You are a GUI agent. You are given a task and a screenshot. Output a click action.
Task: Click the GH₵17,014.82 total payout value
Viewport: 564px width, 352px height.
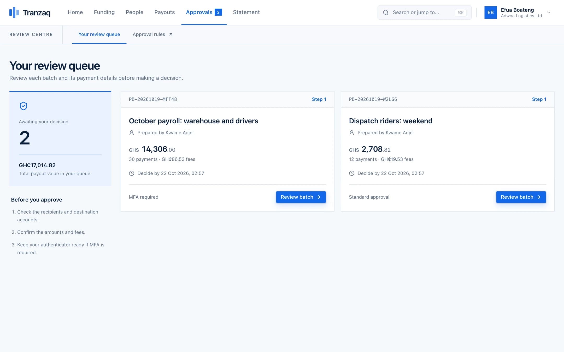[x=37, y=165]
